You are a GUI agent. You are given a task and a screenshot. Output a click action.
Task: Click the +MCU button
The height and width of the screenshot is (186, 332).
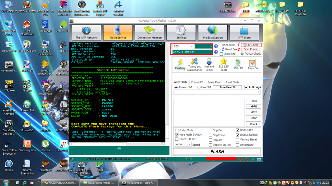[x=254, y=101]
